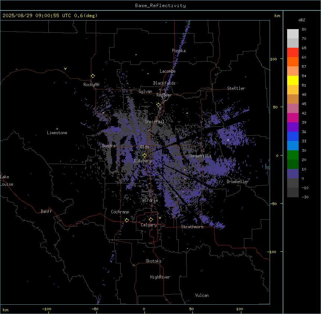The image size is (321, 314).
Task: Select the light gray 70-80 dBZ legend swatch
Action: (293, 34)
